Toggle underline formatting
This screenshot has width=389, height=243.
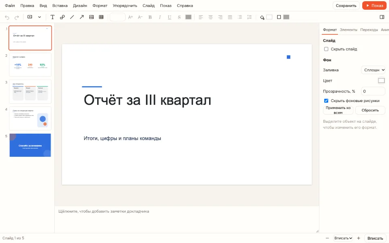pyautogui.click(x=169, y=17)
